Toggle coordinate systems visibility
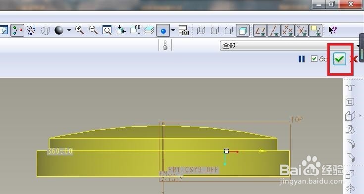 [302, 30]
